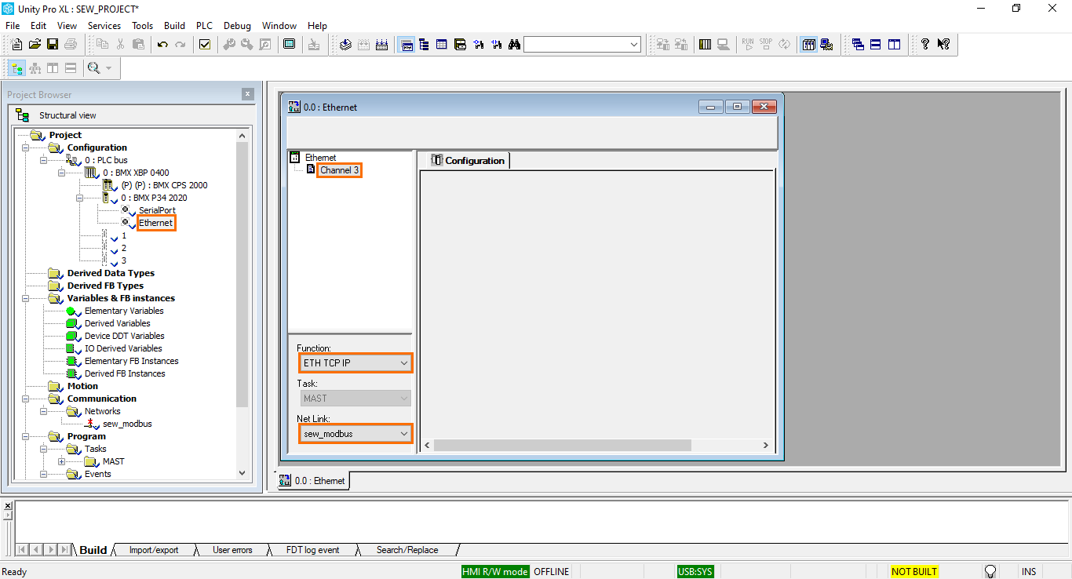This screenshot has width=1072, height=579.
Task: Click the lightbulb icon in status bar
Action: [x=990, y=571]
